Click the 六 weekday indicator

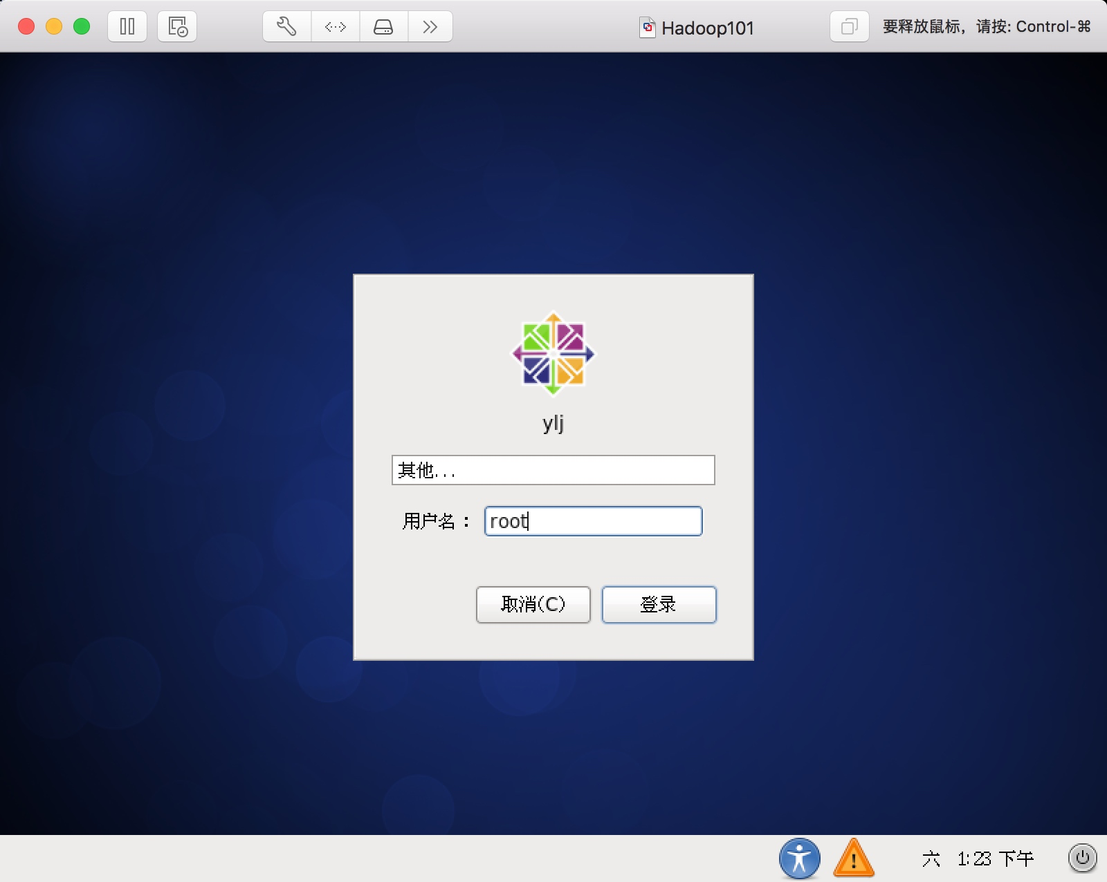click(x=932, y=858)
